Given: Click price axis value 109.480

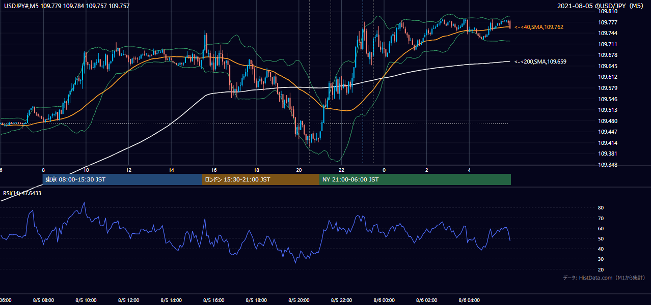Looking at the screenshot, I should click(x=607, y=121).
